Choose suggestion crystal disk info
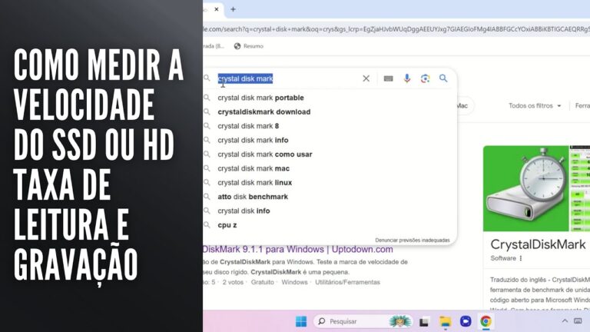Image resolution: width=590 pixels, height=332 pixels. click(244, 211)
